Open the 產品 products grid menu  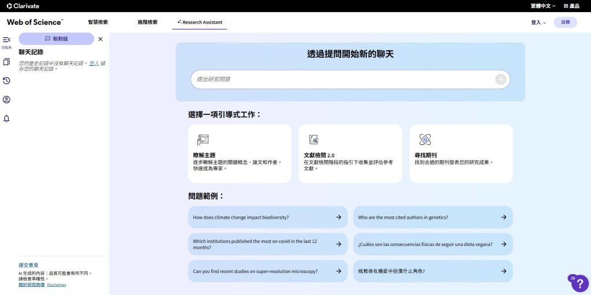click(571, 6)
